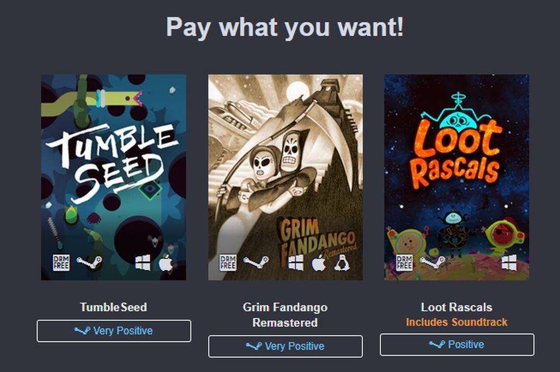Click the Apple icon on TumbleSeed cover
The width and height of the screenshot is (560, 372).
click(166, 263)
